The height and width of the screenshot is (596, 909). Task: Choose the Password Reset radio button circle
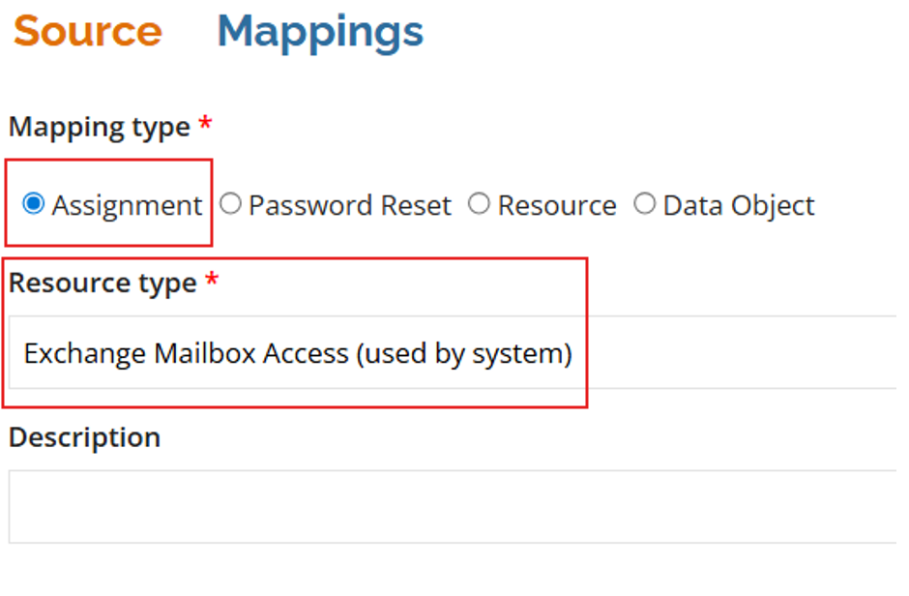point(230,204)
